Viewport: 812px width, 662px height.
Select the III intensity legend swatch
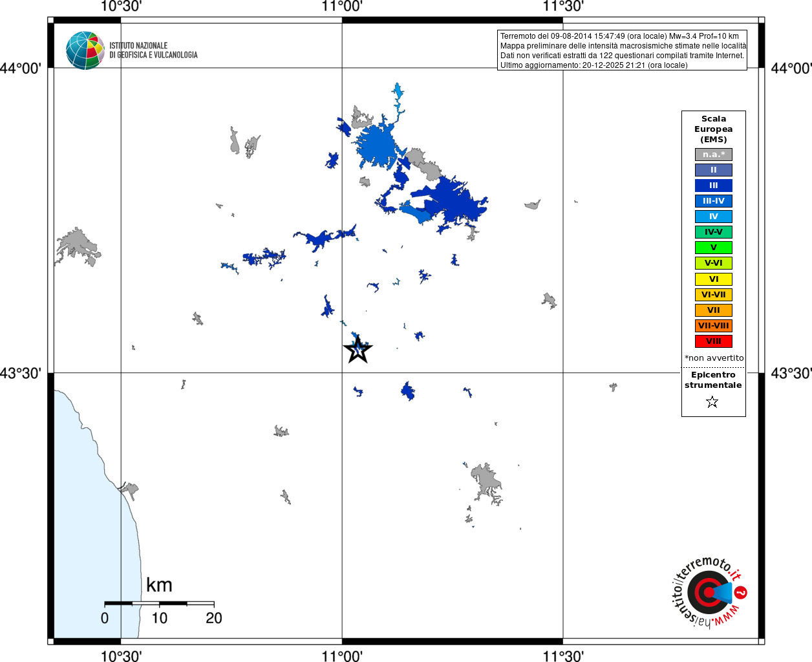[x=714, y=186]
